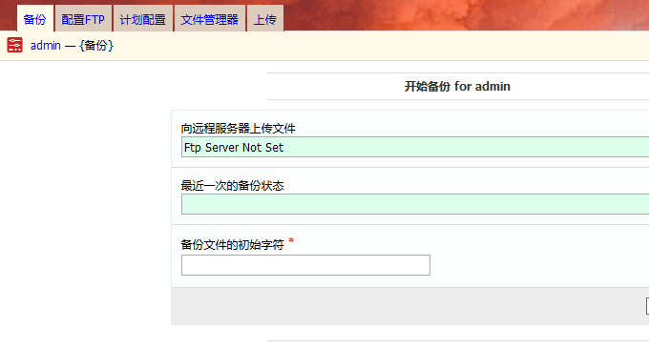This screenshot has width=649, height=349.
Task: Click the red sliders icon beside admin
Action: (14, 45)
